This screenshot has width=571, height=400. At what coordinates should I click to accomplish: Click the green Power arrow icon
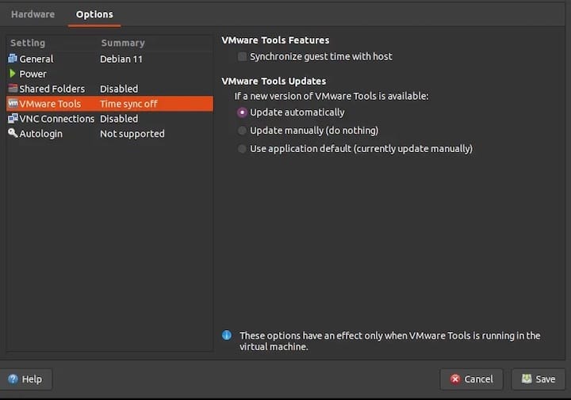13,74
